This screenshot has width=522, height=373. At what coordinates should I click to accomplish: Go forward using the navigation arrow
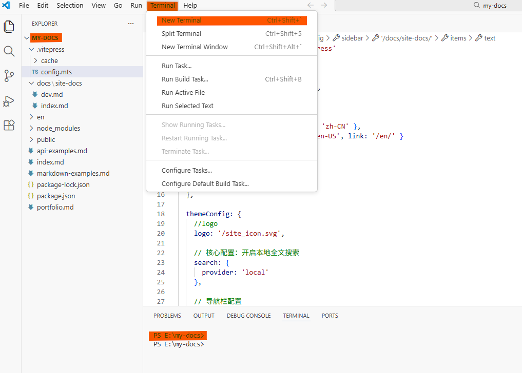tap(324, 6)
